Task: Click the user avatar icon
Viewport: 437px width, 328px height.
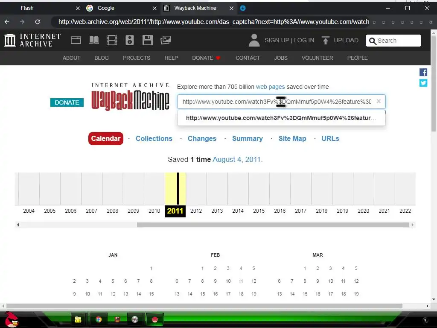Action: pos(254,40)
